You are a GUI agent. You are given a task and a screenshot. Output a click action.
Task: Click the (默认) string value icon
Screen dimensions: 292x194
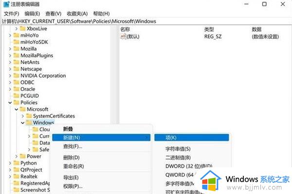(x=123, y=36)
